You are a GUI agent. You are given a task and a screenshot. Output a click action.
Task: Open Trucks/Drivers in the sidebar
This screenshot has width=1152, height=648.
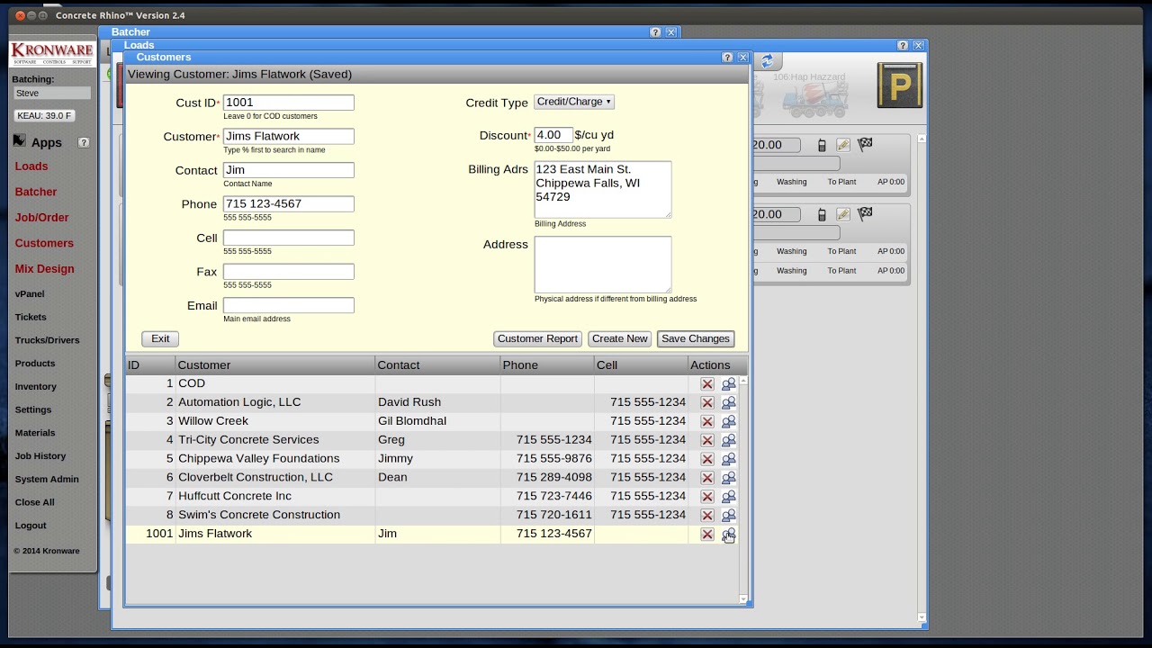point(47,340)
